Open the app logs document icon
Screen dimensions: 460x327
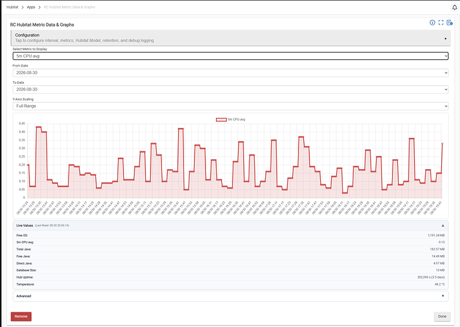449,23
